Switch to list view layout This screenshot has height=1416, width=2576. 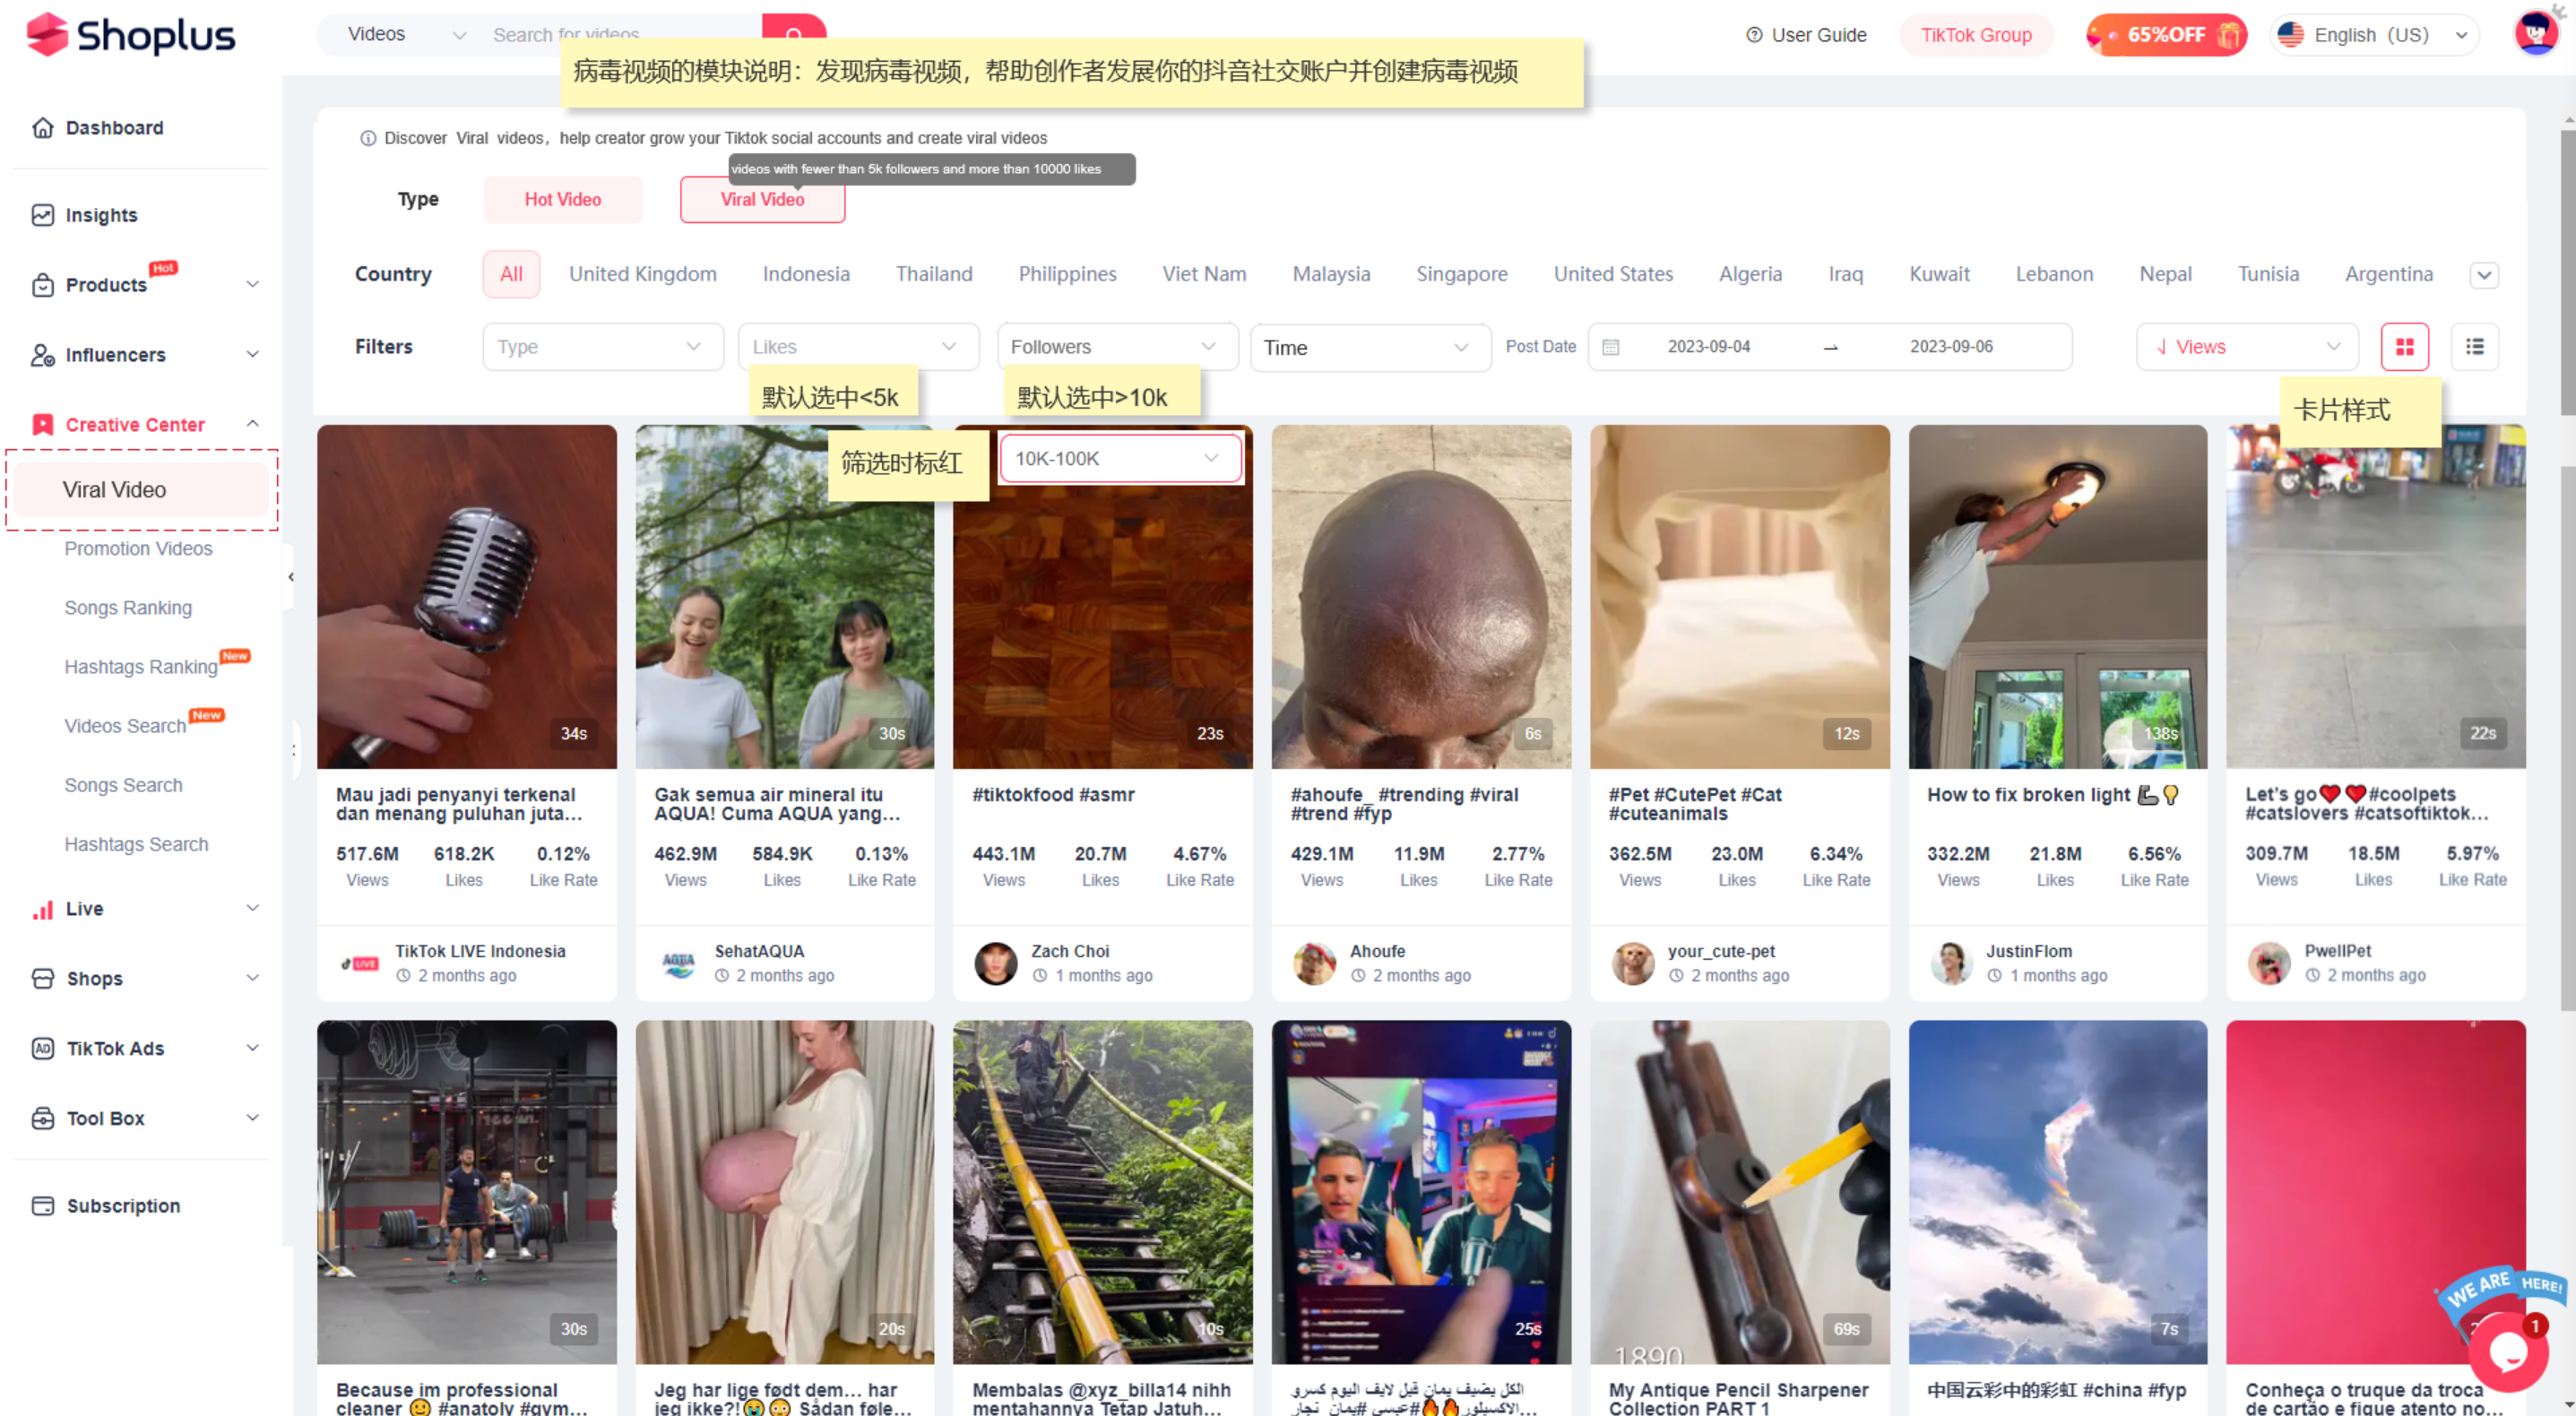click(x=2474, y=347)
